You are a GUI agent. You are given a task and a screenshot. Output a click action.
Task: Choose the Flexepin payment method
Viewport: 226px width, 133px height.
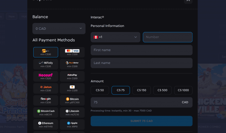point(46,100)
